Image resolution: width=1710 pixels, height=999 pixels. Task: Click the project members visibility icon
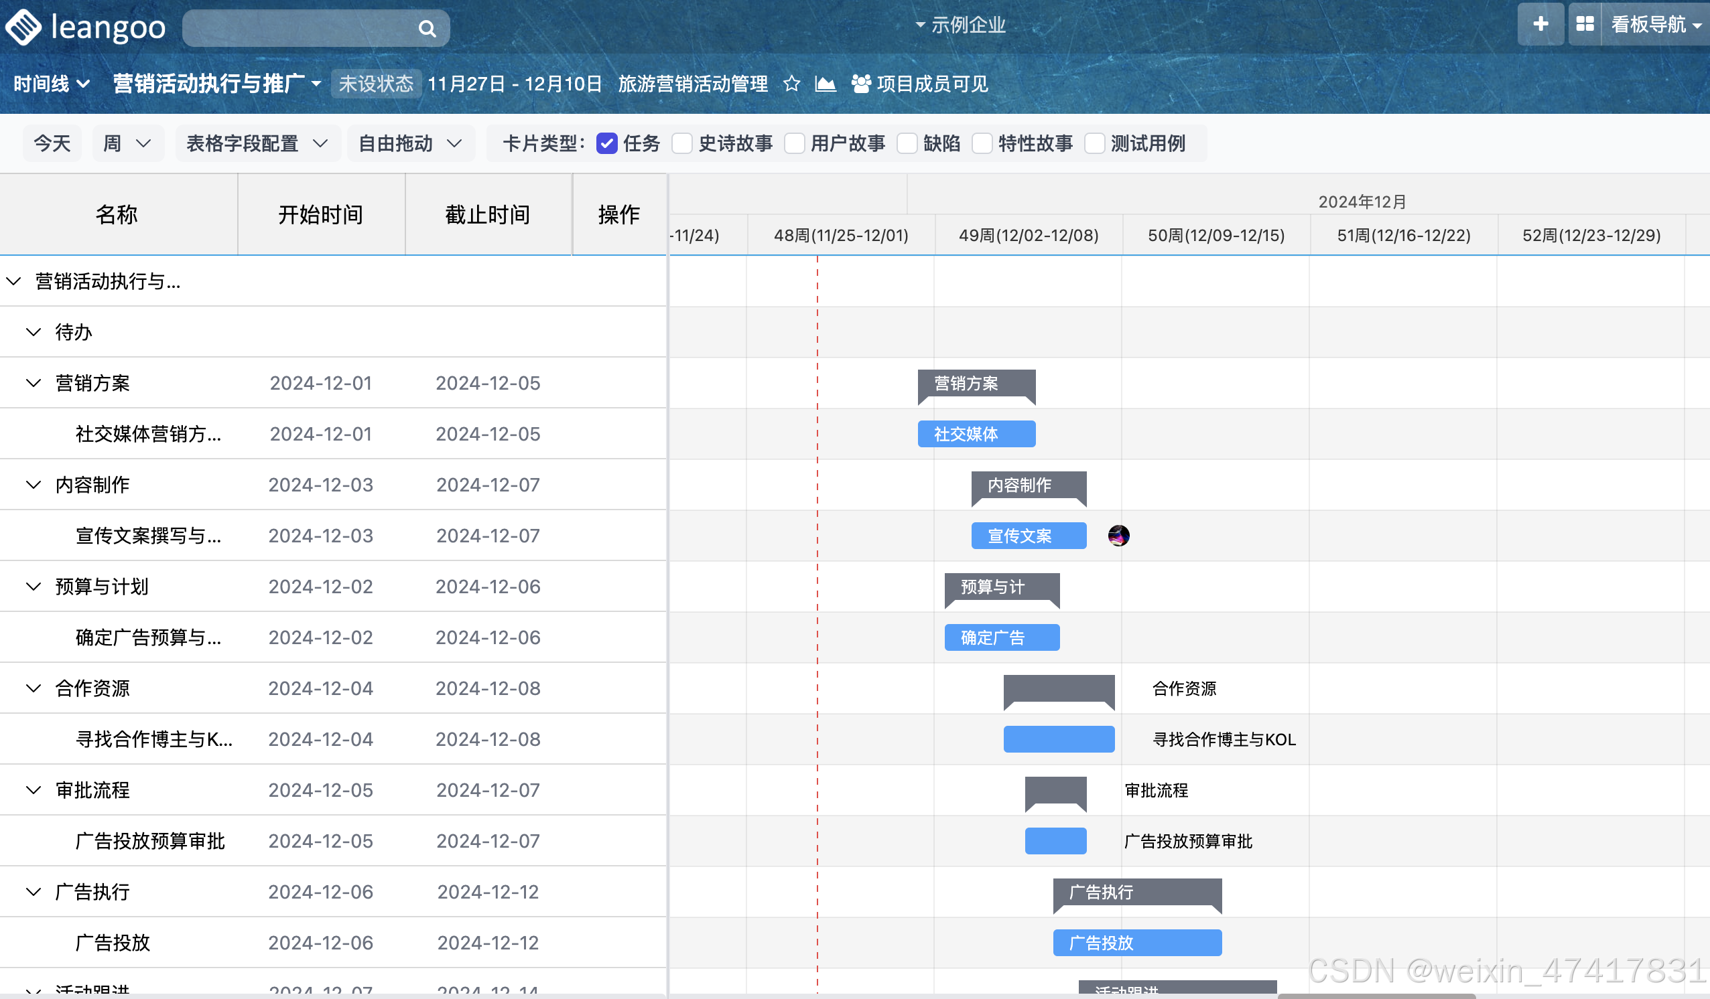coord(861,84)
